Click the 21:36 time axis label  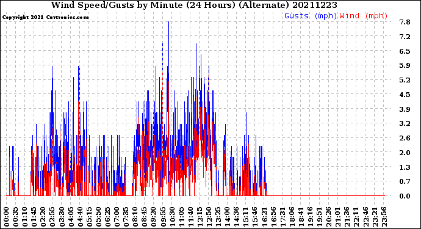347,217
